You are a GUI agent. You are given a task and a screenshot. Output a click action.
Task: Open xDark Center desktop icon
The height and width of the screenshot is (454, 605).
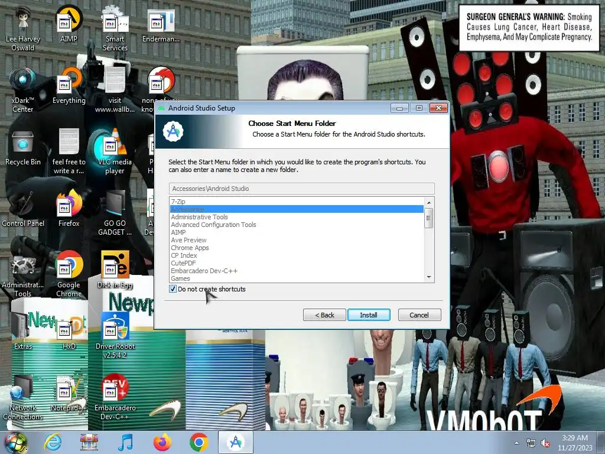point(23,90)
